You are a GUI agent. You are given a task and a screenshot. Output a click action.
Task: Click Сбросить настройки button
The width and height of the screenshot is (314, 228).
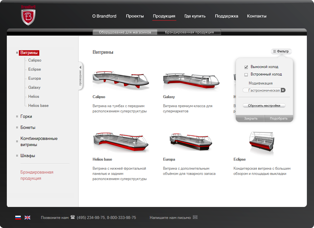coord(264,105)
